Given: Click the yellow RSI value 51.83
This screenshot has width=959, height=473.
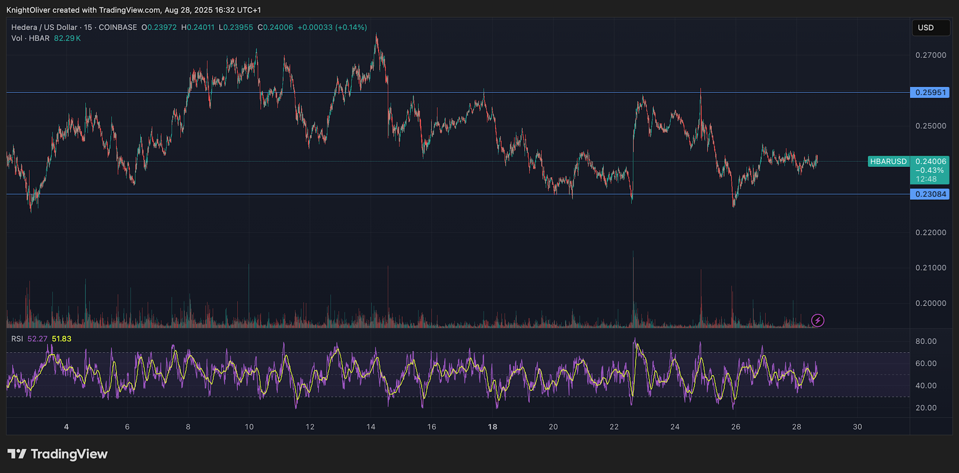Looking at the screenshot, I should tap(62, 339).
